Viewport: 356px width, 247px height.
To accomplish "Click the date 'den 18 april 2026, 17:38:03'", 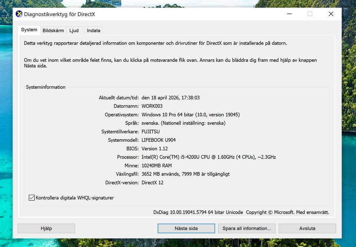I will 171,98.
